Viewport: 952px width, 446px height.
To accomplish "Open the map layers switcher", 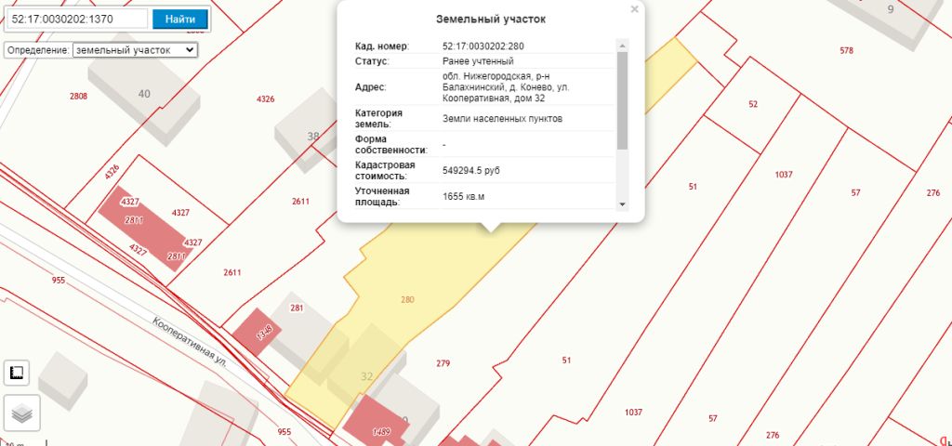I will [22, 413].
